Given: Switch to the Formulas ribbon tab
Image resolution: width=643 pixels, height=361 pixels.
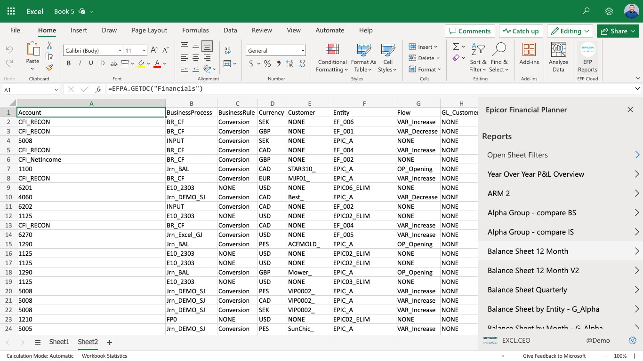Looking at the screenshot, I should click(x=195, y=30).
